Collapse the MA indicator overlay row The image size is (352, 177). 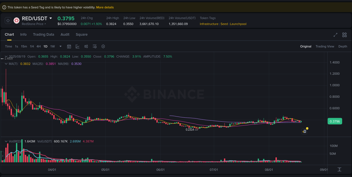[6, 64]
